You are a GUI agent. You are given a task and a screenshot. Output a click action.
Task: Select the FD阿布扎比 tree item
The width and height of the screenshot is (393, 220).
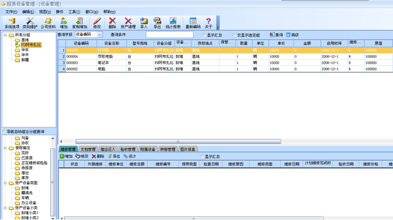(x=31, y=45)
